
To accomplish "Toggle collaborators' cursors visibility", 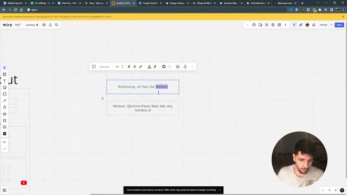I will click(294, 25).
